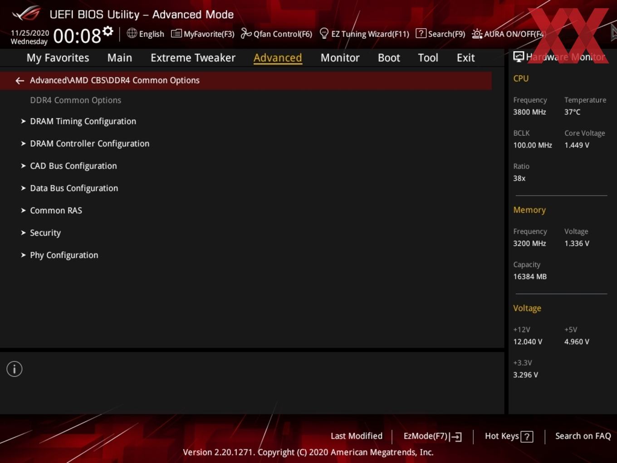Click memory capacity value 16384 MB

point(529,276)
